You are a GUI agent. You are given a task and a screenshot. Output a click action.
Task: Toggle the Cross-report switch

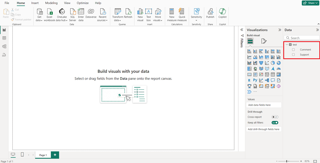click(275, 117)
